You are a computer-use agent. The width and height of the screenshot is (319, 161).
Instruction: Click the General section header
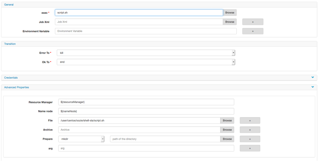(x=9, y=5)
